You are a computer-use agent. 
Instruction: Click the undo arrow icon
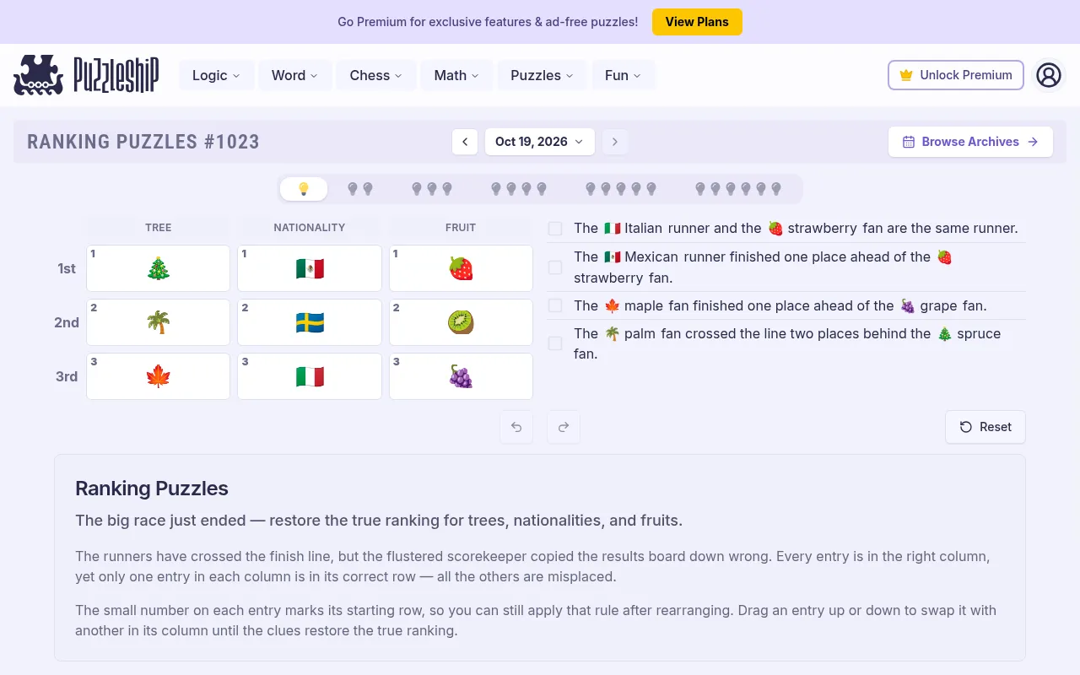[516, 427]
